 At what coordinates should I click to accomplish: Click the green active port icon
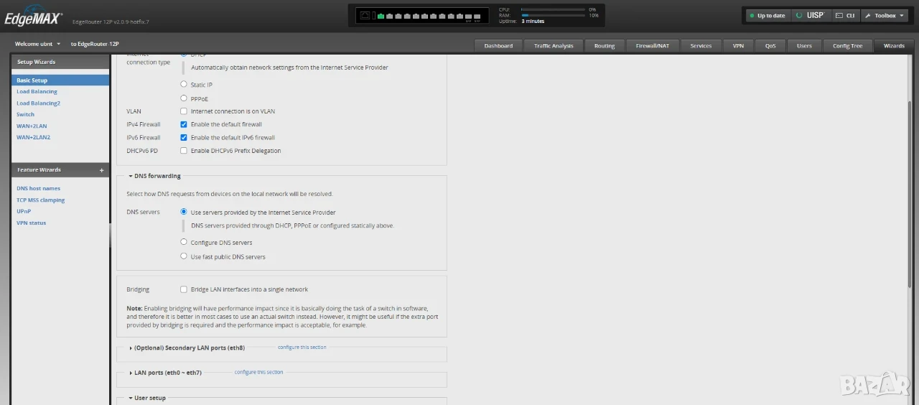[381, 15]
